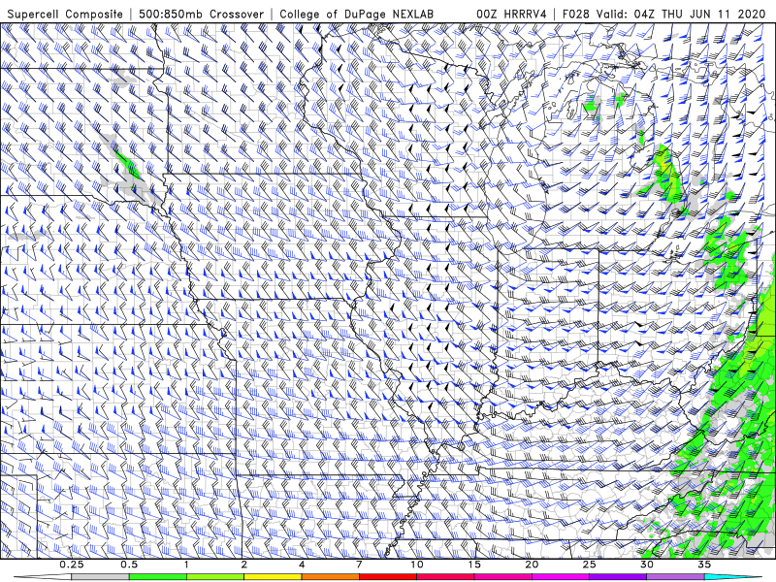Click the crimson 10–15 color bar segment
776x582 pixels.
pyautogui.click(x=445, y=577)
